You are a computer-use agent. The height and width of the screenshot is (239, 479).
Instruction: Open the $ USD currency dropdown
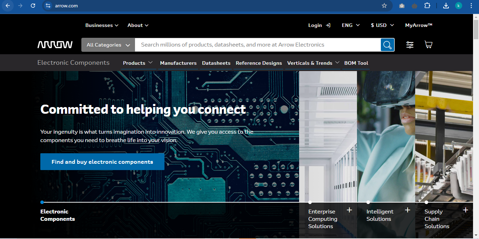pyautogui.click(x=382, y=25)
